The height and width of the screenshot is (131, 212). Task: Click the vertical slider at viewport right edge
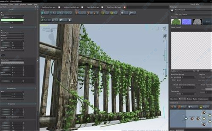(x=165, y=55)
